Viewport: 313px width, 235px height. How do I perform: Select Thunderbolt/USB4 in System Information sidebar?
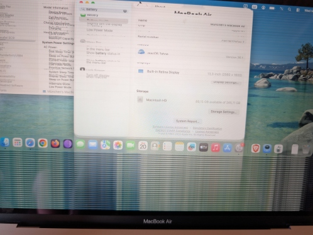11,55
